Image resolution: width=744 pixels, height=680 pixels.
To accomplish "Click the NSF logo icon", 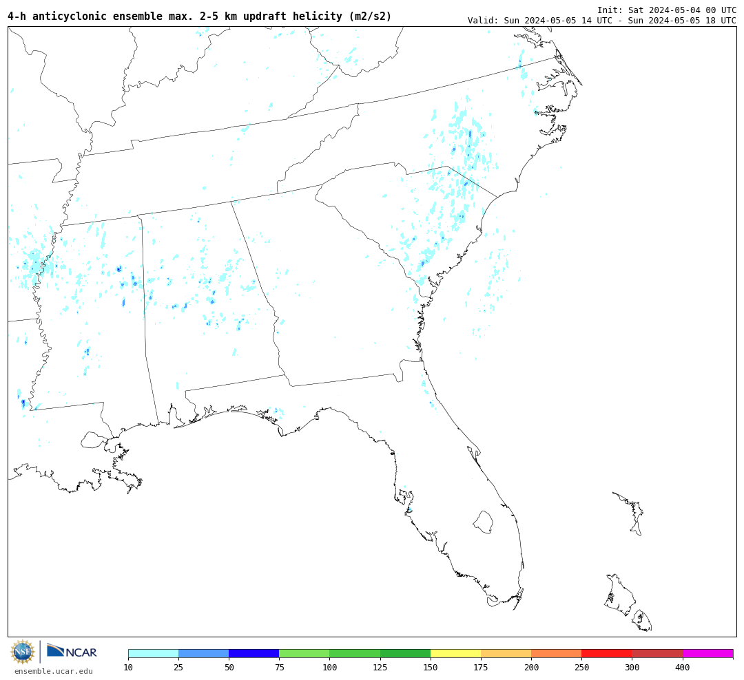I will click(23, 652).
